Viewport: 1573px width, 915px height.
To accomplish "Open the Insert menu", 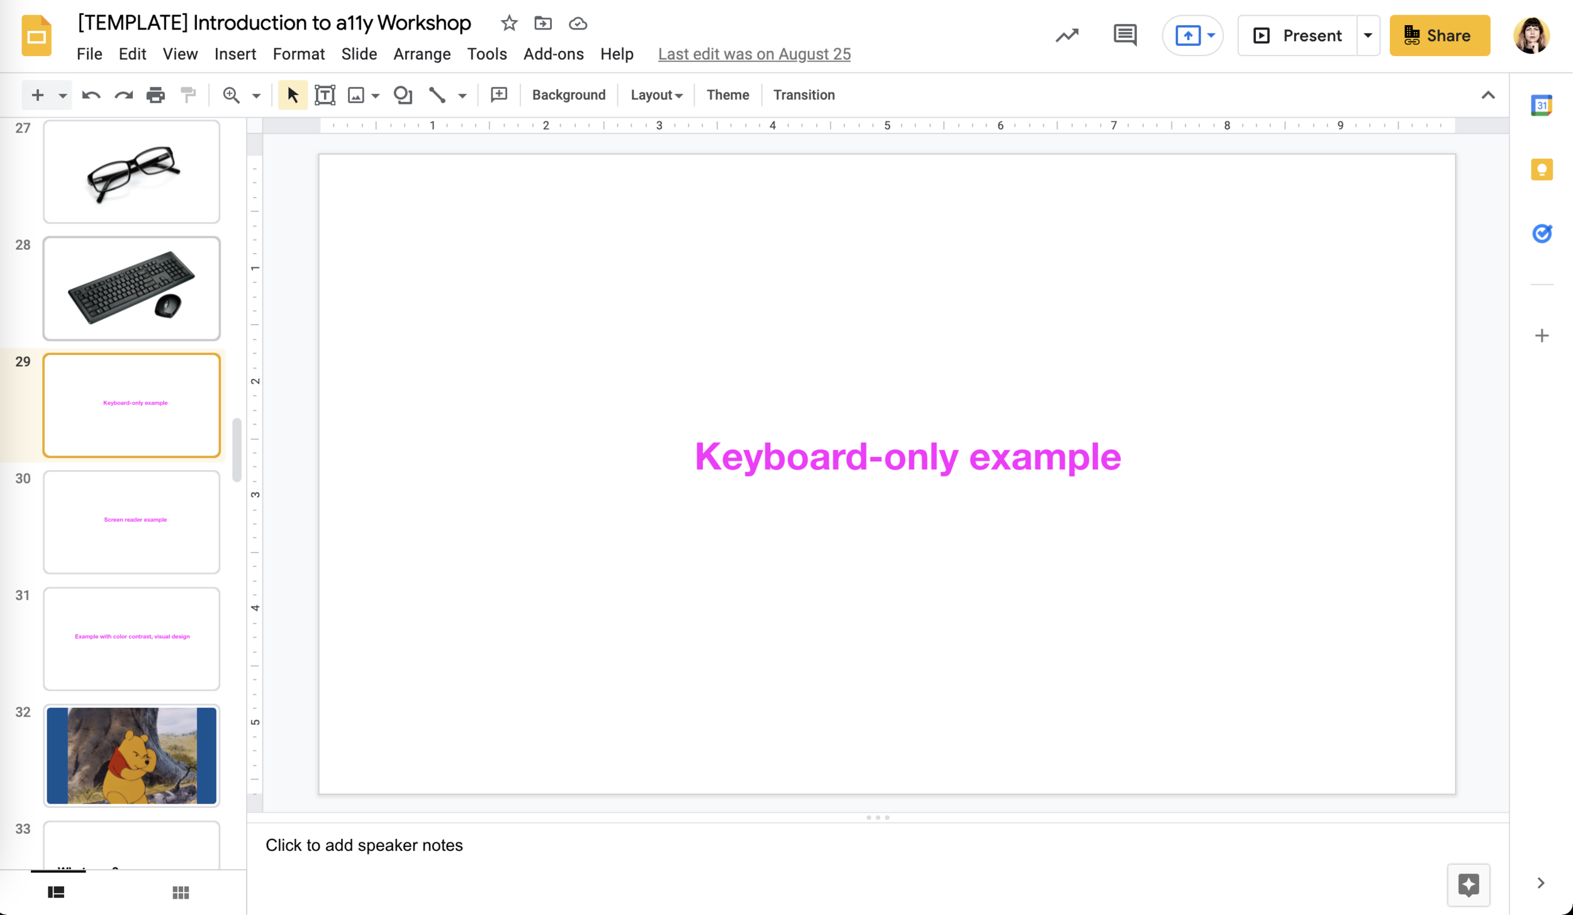I will pos(235,54).
